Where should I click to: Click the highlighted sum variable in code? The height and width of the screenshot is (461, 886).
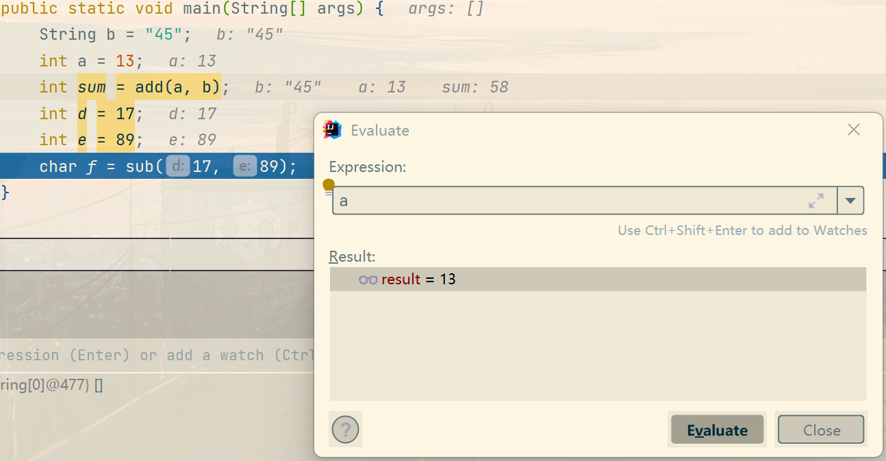coord(92,88)
